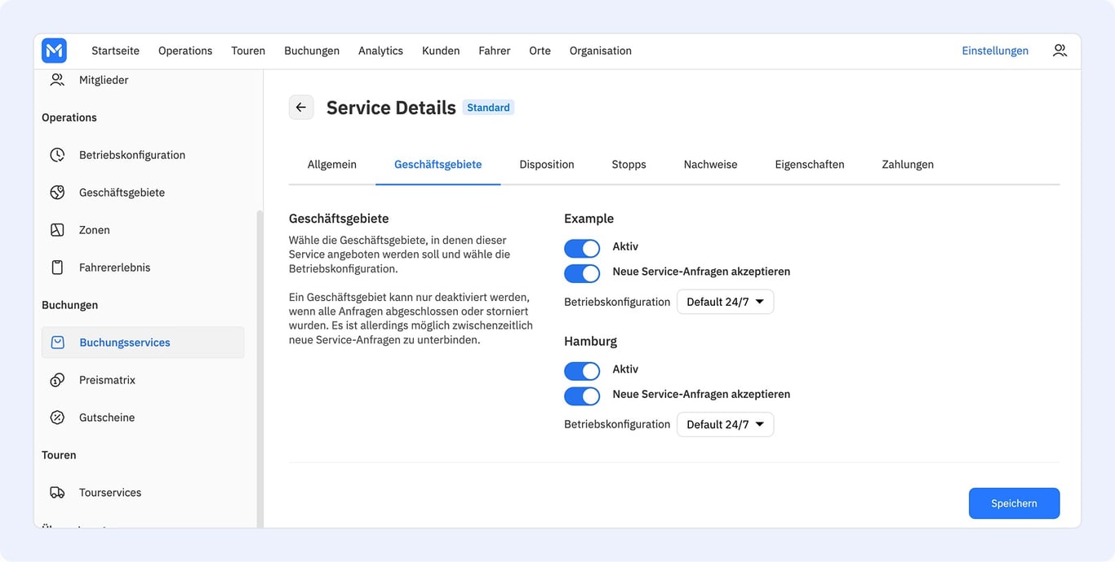Click the Standard badge next to title
Viewport: 1115px width, 562px height.
[488, 108]
